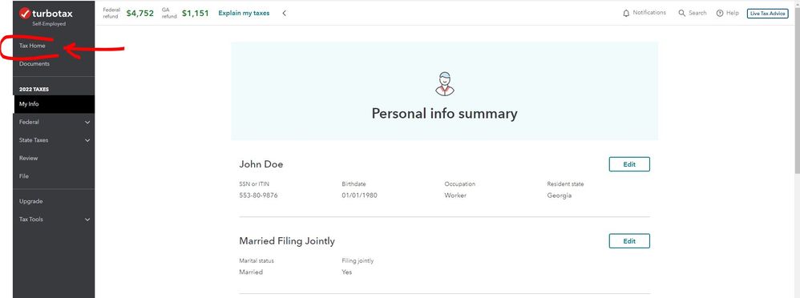Edit John Doe's personal info
Viewport: 800px width, 298px height.
pyautogui.click(x=629, y=164)
